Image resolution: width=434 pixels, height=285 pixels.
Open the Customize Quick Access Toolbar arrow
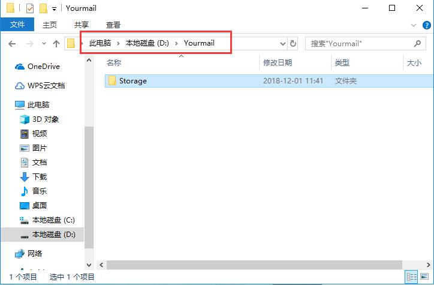[54, 9]
